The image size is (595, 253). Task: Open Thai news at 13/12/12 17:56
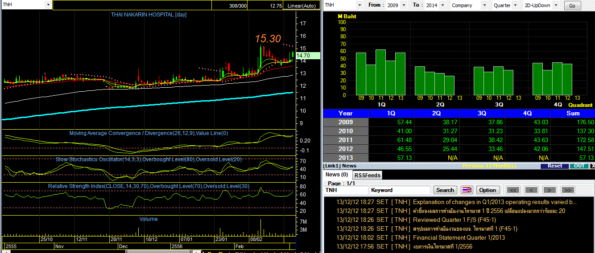[x=442, y=246]
